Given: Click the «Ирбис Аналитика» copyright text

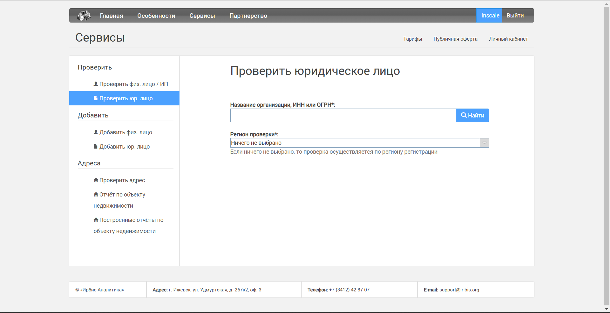Looking at the screenshot, I should coord(100,290).
